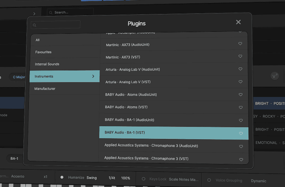Heart the BABY Audio Atoms AudioUnit plugin

click(x=240, y=95)
